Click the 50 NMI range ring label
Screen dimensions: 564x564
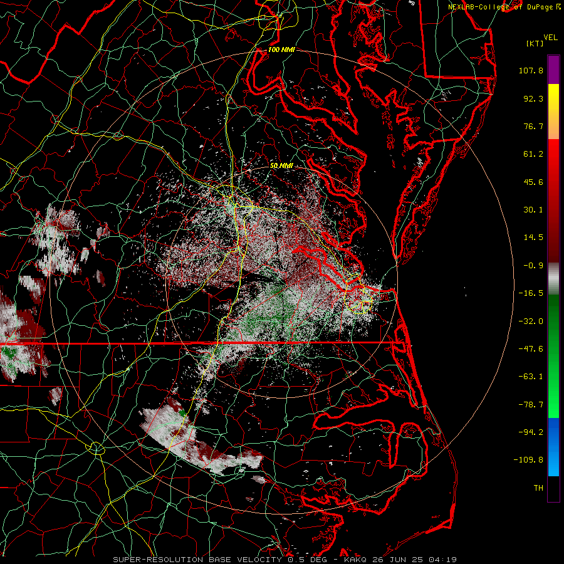pos(281,166)
